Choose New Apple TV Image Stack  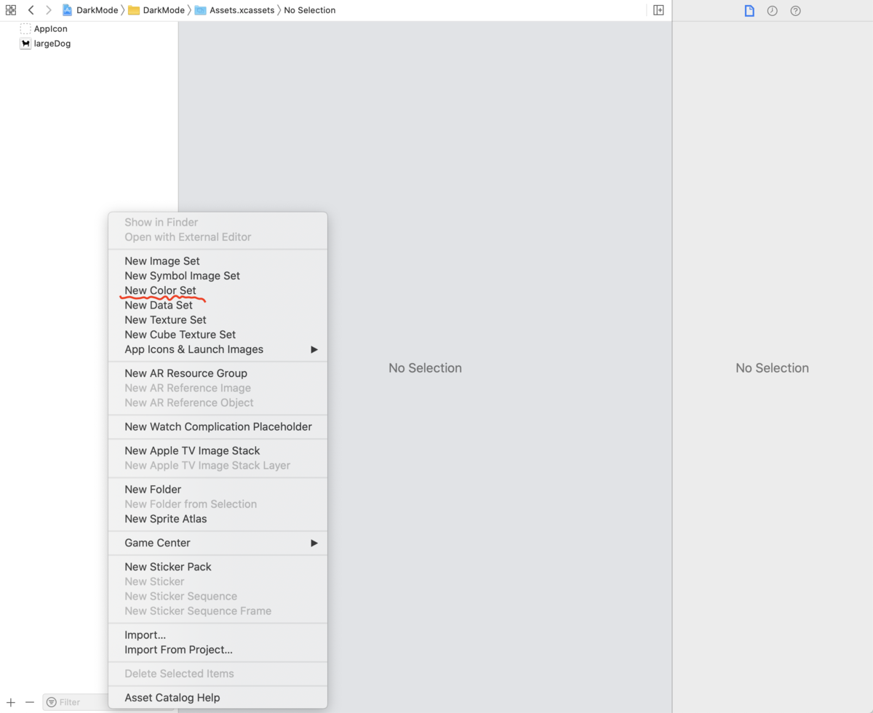[218, 451]
